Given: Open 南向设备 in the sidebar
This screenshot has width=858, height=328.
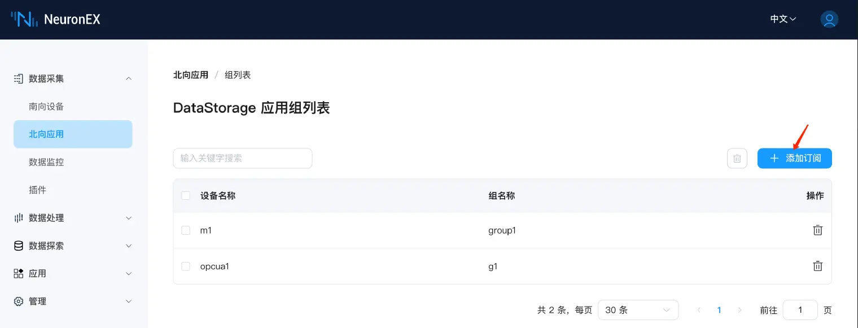Looking at the screenshot, I should pos(46,107).
